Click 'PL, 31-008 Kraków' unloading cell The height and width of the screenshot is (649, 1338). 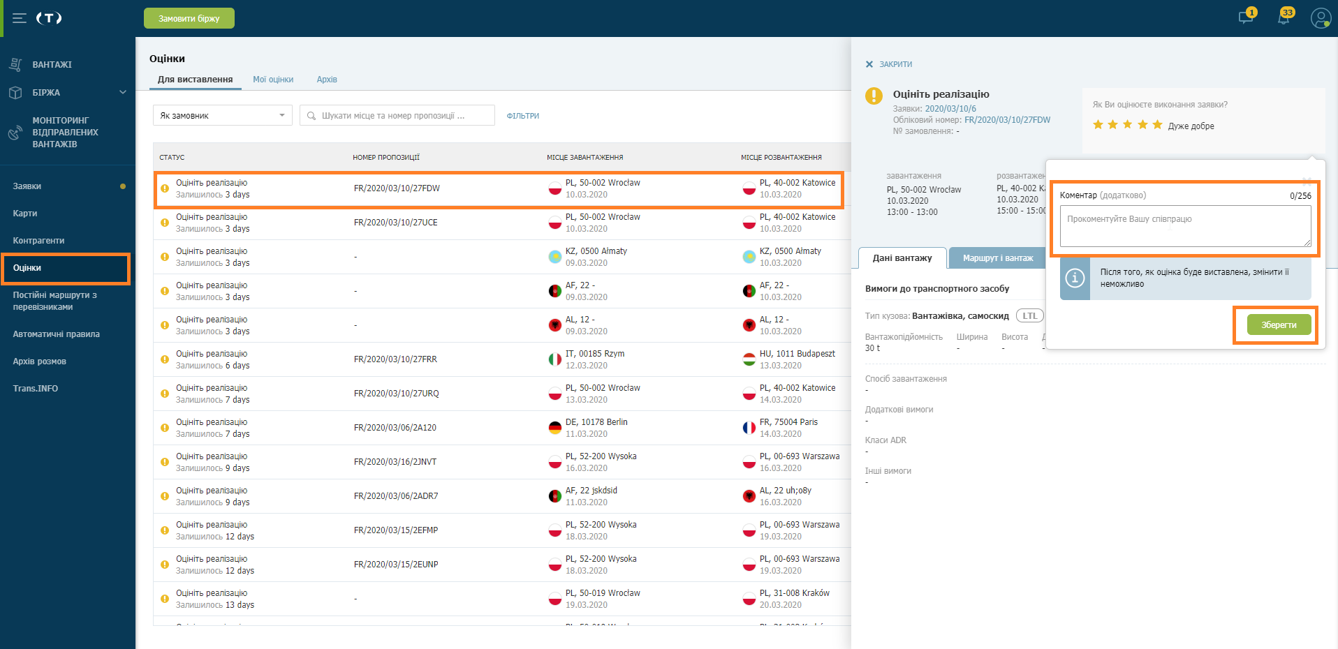point(794,593)
